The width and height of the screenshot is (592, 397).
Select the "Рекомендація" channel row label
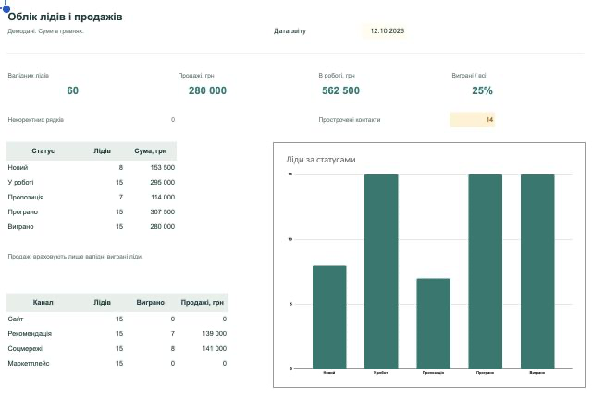pos(30,334)
